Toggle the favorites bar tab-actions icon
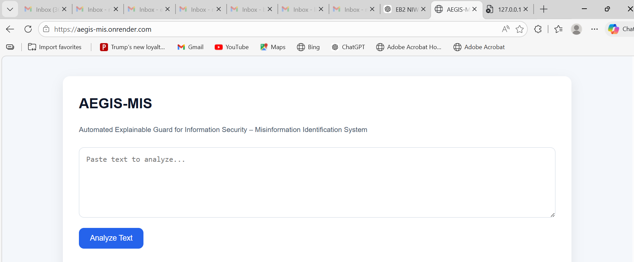 [x=10, y=47]
